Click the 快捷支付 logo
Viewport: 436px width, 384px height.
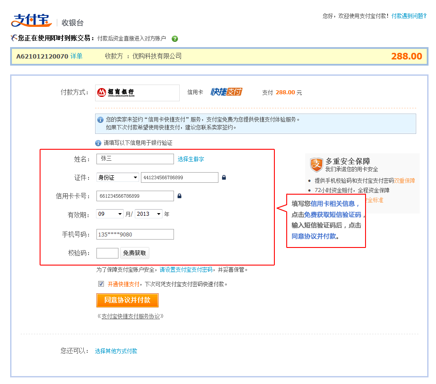(x=226, y=92)
